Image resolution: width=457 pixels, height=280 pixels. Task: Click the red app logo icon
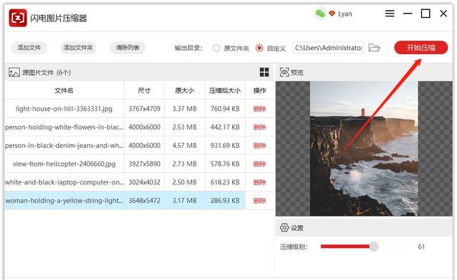18,18
